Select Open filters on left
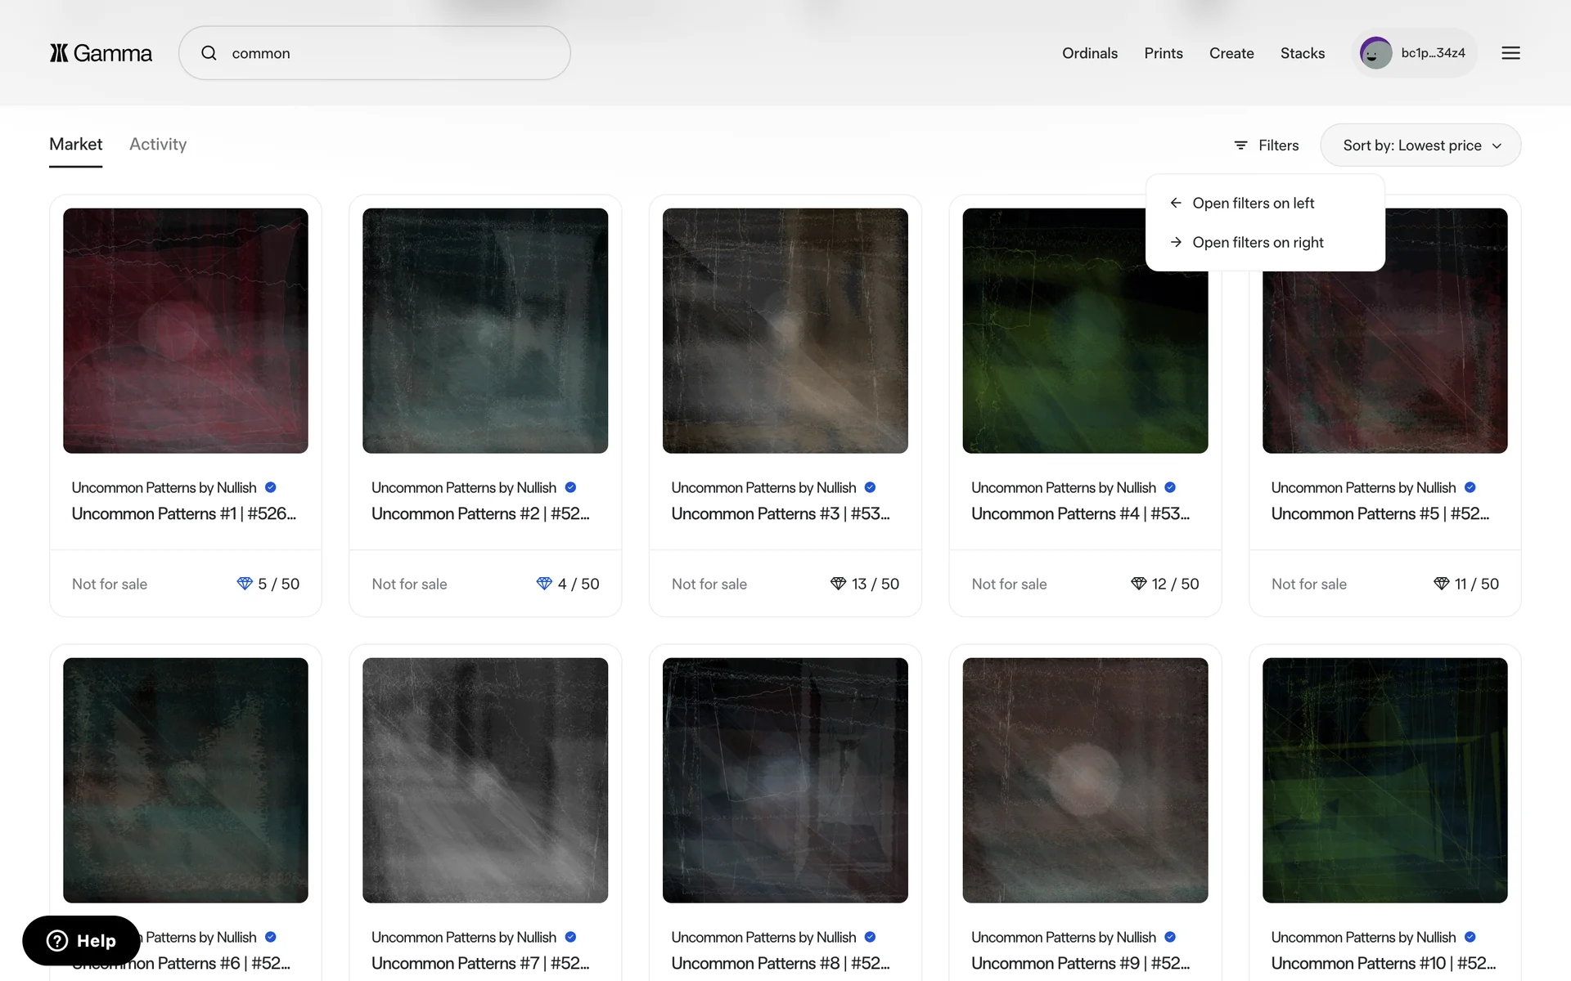1571x981 pixels. point(1253,203)
